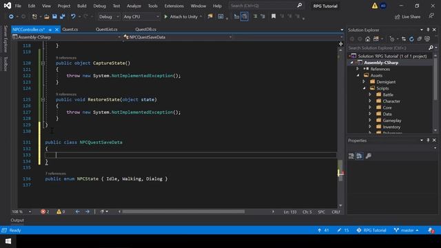Click the Undo arrow icon
The image size is (441, 248).
pyautogui.click(x=73, y=17)
